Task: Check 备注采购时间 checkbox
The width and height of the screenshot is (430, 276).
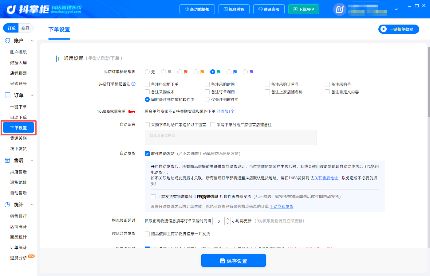Action: click(207, 84)
